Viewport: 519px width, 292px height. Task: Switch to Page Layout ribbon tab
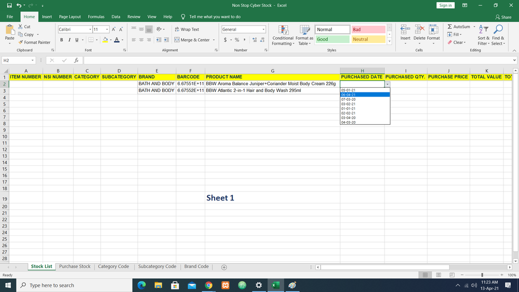coord(70,17)
